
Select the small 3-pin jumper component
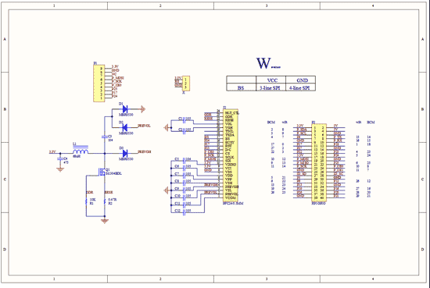pos(186,84)
